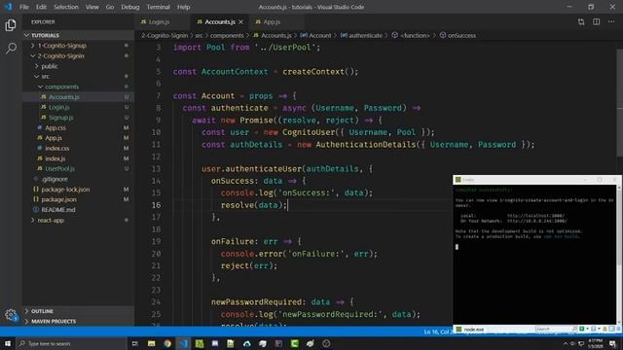
Task: Click the Windows Start button
Action: tap(8, 343)
